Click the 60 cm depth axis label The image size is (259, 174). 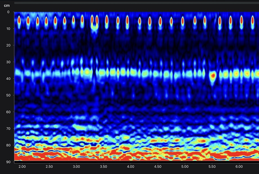point(8,112)
